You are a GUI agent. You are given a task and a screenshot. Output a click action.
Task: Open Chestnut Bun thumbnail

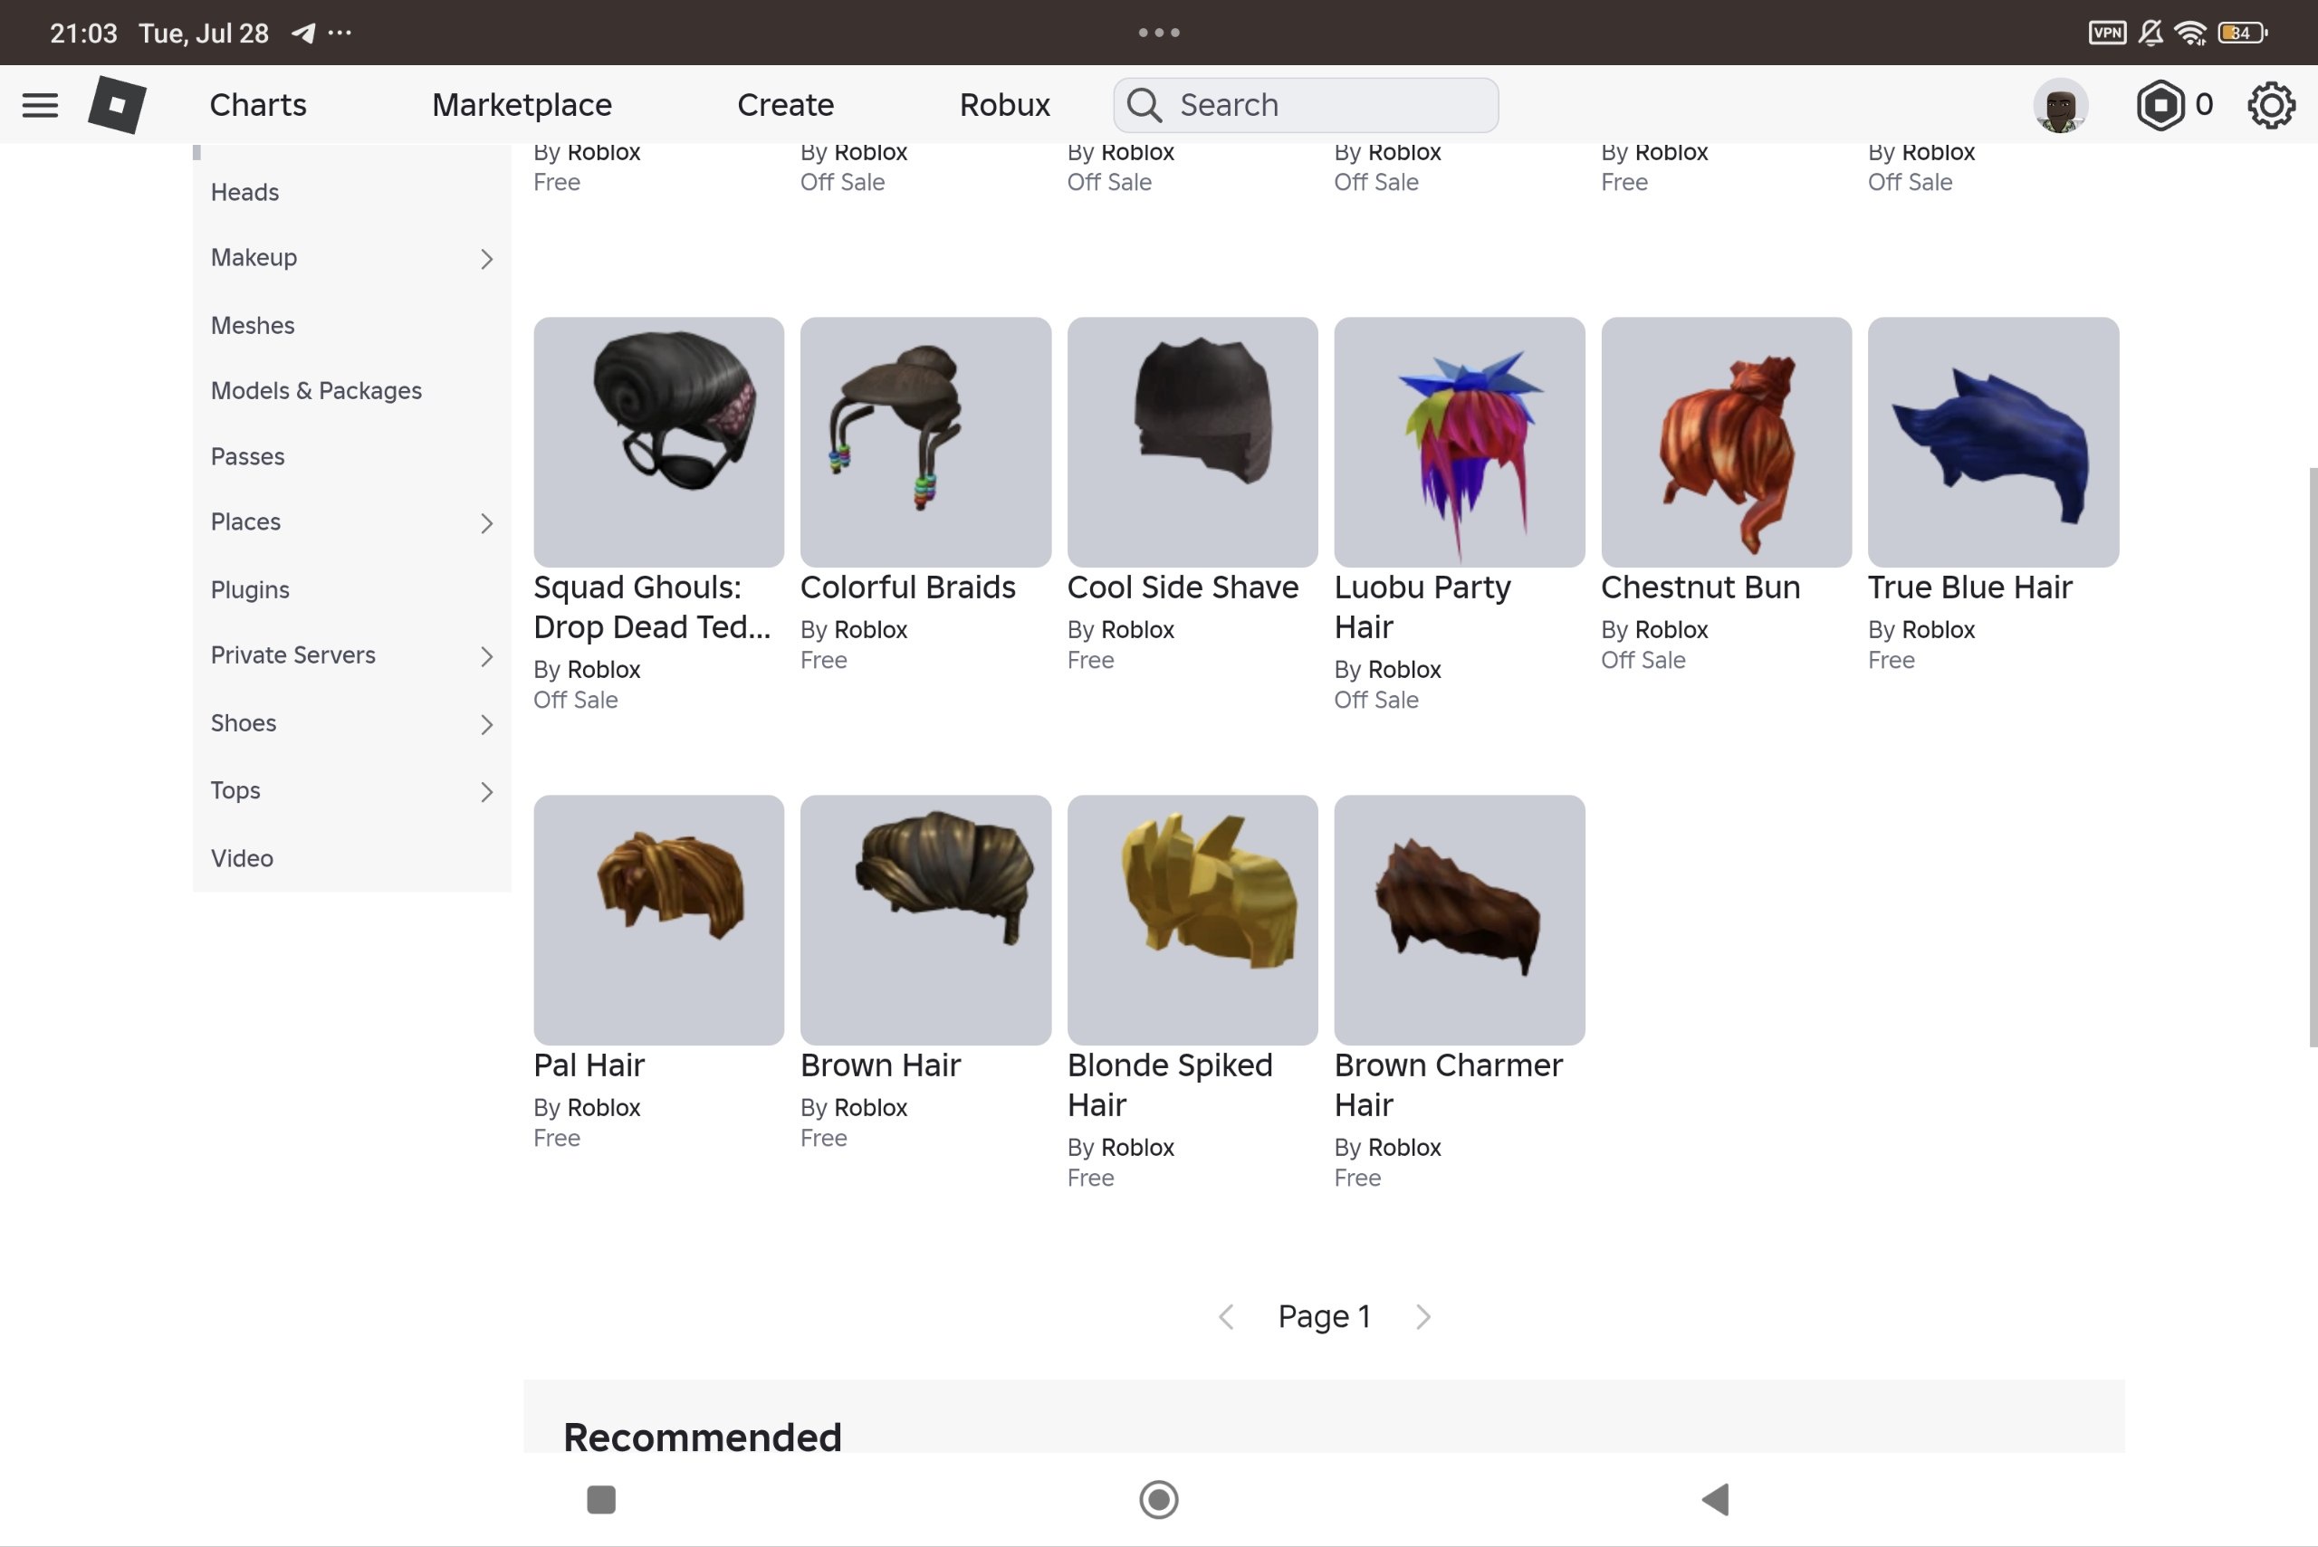[x=1726, y=442]
